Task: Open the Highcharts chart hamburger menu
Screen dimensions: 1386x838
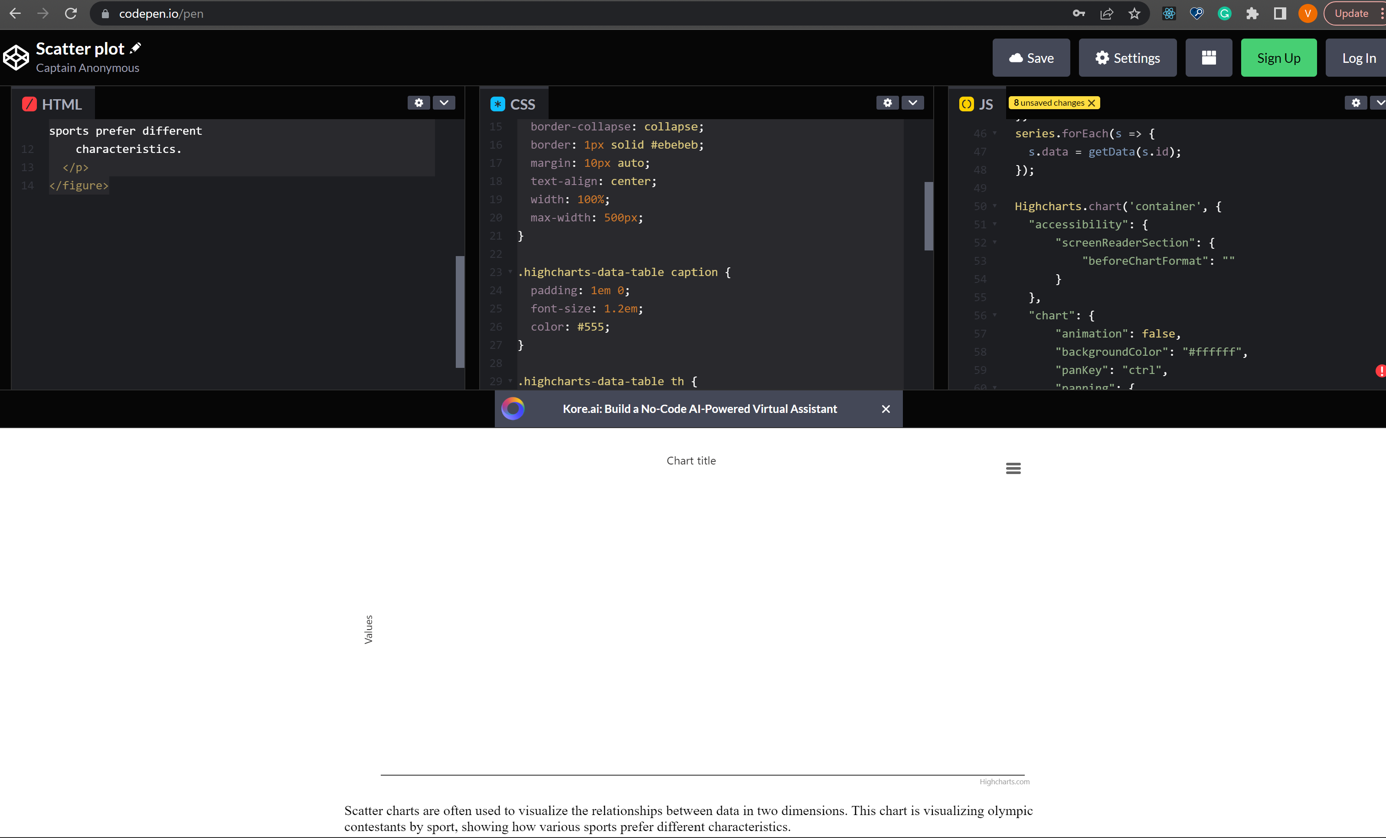Action: [1013, 468]
